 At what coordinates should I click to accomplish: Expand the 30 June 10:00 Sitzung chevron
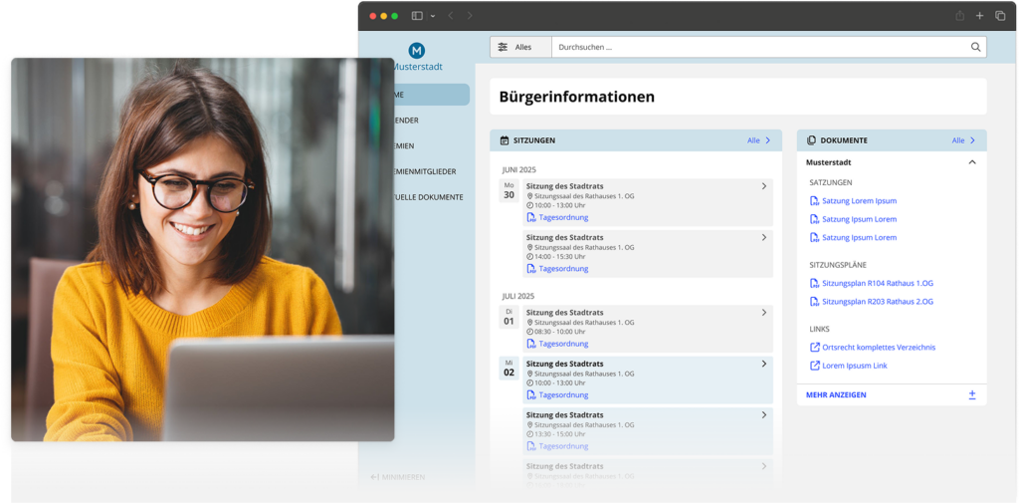click(x=763, y=186)
